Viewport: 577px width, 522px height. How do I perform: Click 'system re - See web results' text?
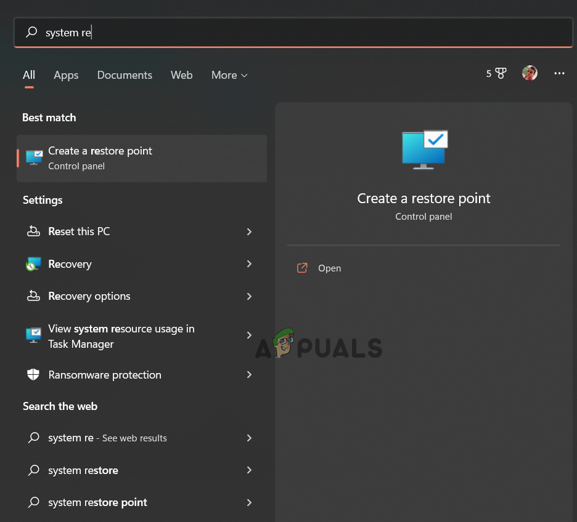tap(107, 438)
